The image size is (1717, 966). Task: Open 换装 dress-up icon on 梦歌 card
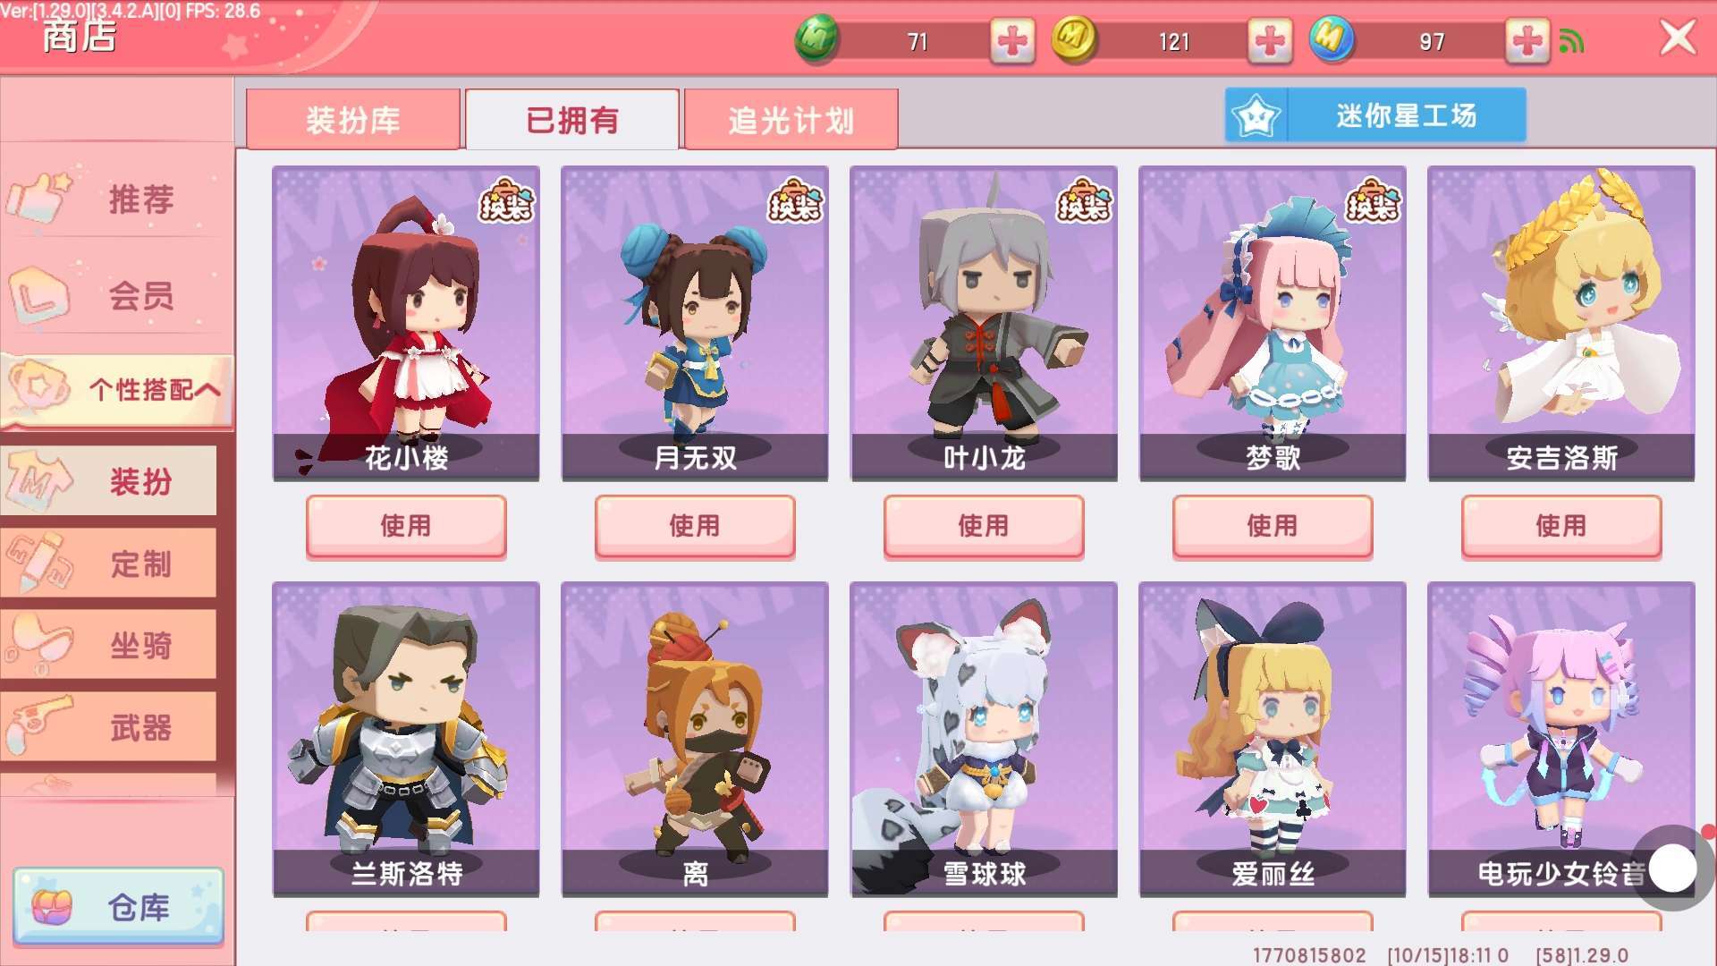click(1373, 200)
